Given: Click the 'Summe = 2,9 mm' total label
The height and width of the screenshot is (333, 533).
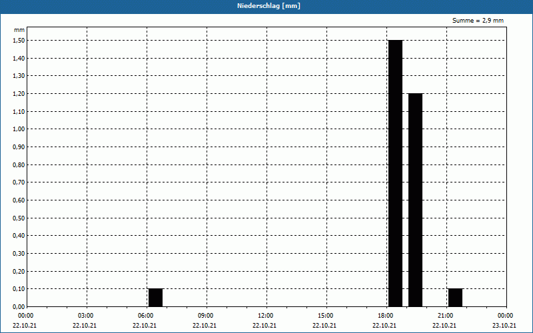Looking at the screenshot, I should coord(478,21).
